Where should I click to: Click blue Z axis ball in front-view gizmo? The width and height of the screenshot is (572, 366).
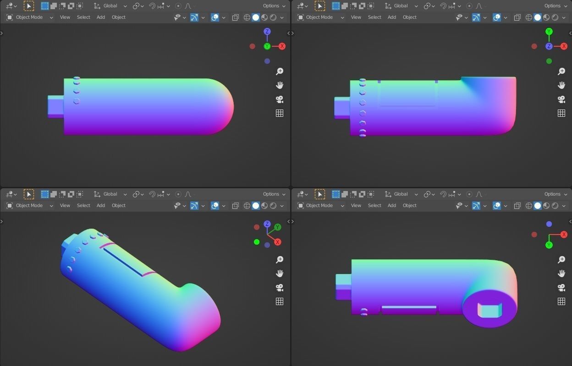coord(267,32)
